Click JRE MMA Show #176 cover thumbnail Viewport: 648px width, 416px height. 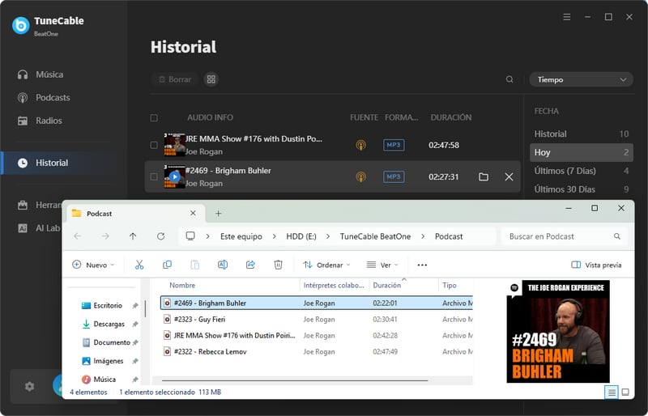click(x=174, y=145)
